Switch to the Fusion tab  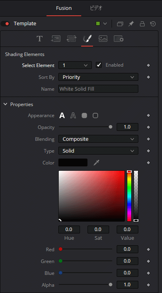pyautogui.click(x=64, y=8)
